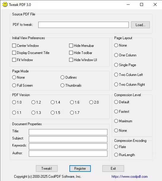The height and width of the screenshot is (181, 162).
Task: Click the smiley face app icon
Action: point(5,4)
